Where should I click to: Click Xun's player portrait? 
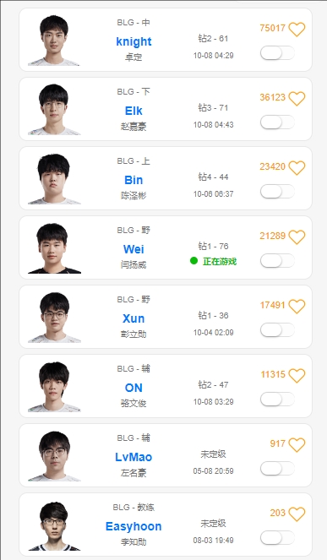coord(54,317)
